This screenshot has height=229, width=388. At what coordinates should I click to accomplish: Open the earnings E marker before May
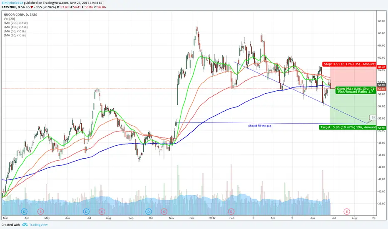(40, 212)
